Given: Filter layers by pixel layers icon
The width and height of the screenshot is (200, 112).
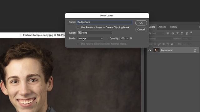Looking at the screenshot, I should 168,33.
